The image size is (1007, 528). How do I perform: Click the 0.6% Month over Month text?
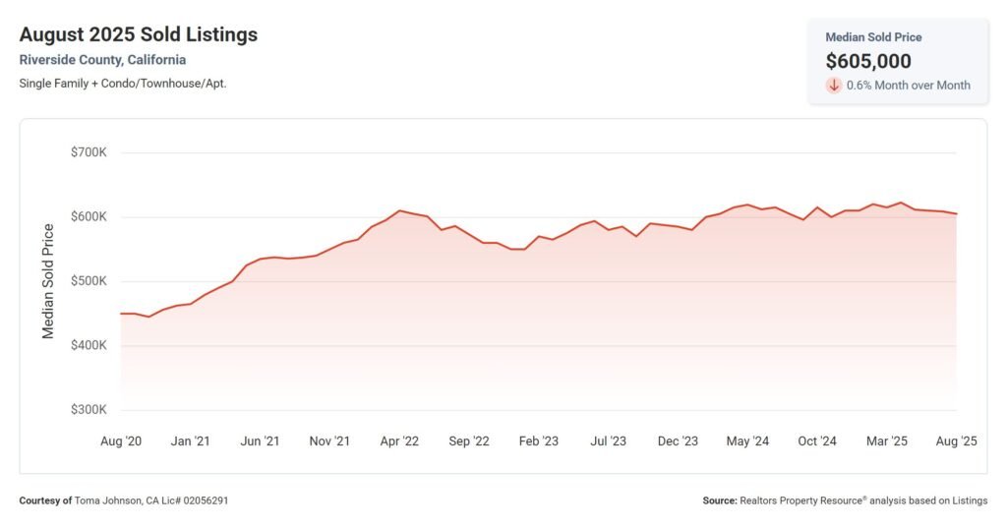908,86
